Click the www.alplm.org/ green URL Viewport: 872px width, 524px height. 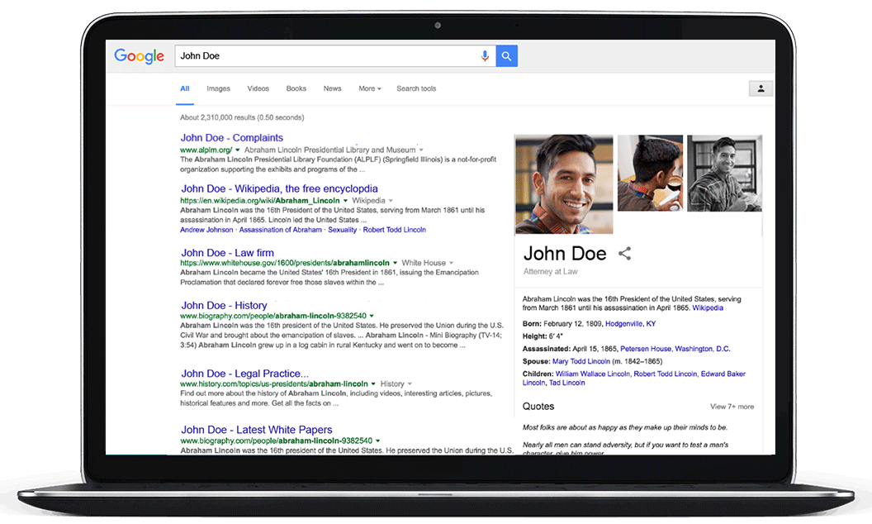(206, 150)
